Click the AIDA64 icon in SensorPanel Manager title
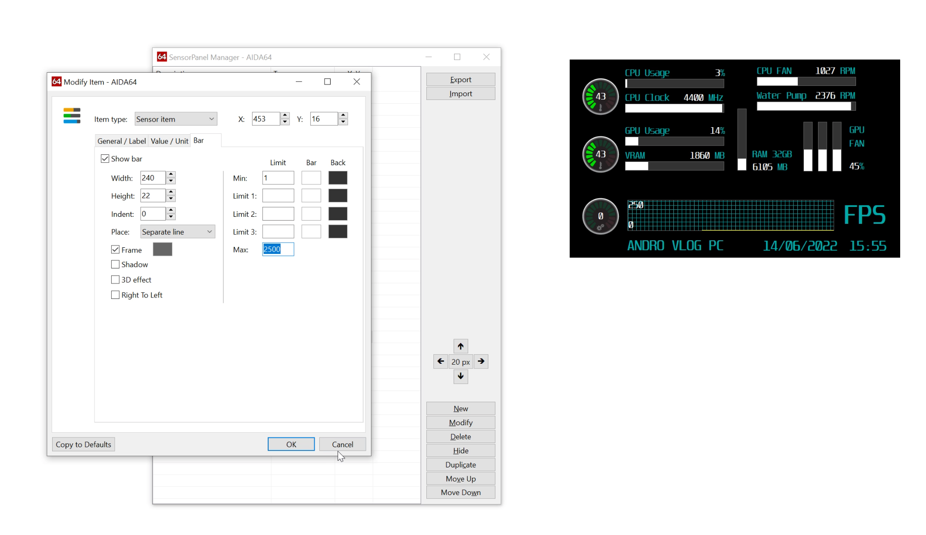The height and width of the screenshot is (535, 926). [x=162, y=57]
